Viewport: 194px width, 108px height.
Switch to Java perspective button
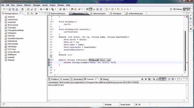tap(187, 9)
